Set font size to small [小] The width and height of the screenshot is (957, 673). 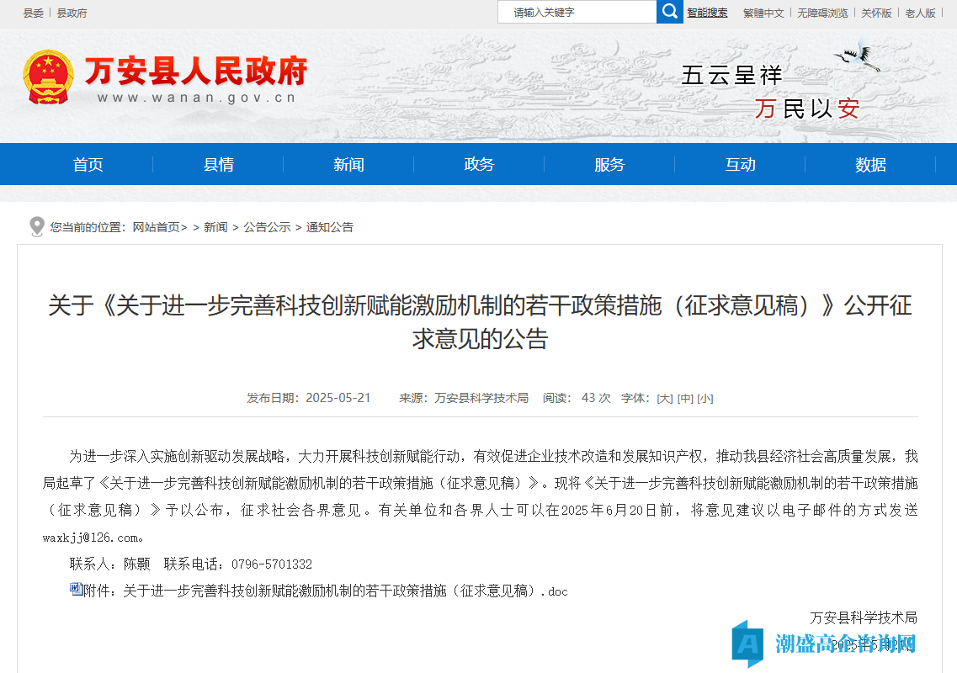click(x=705, y=398)
